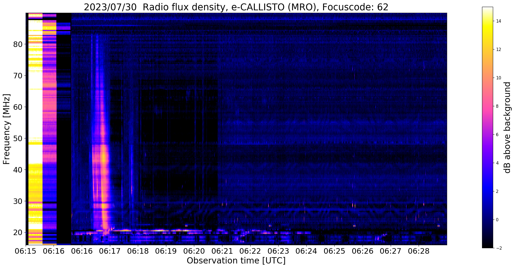Click the "dB above background" colorbar label

tap(507, 127)
